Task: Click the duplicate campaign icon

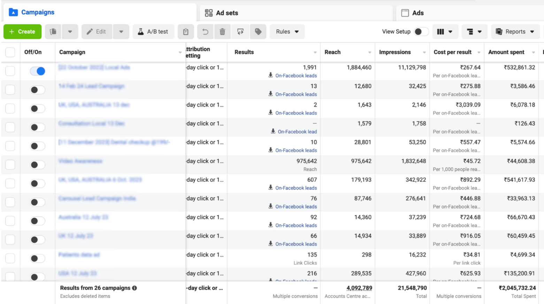Action: [x=53, y=32]
